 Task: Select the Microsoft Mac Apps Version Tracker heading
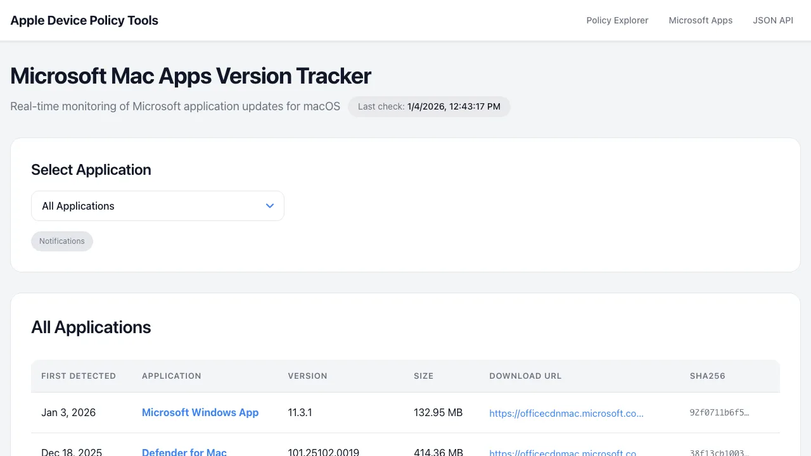[x=191, y=76]
